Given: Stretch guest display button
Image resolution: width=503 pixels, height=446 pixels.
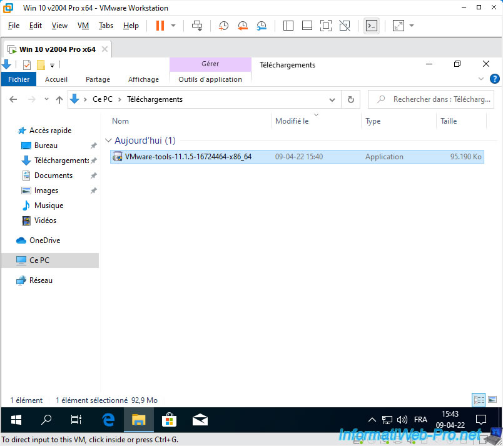Looking at the screenshot, I should pos(398,26).
